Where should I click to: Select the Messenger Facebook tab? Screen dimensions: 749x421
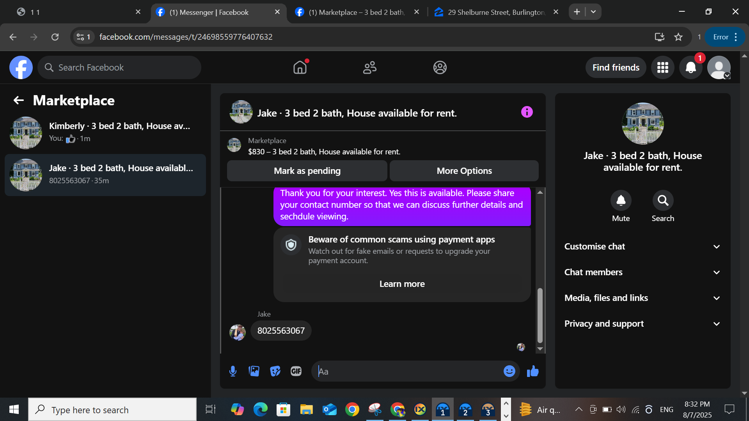click(218, 12)
